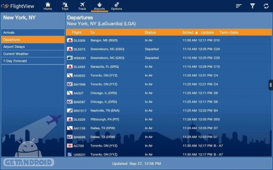273x170 pixels.
Task: Click the New York, NY airport title
Action: [19, 17]
